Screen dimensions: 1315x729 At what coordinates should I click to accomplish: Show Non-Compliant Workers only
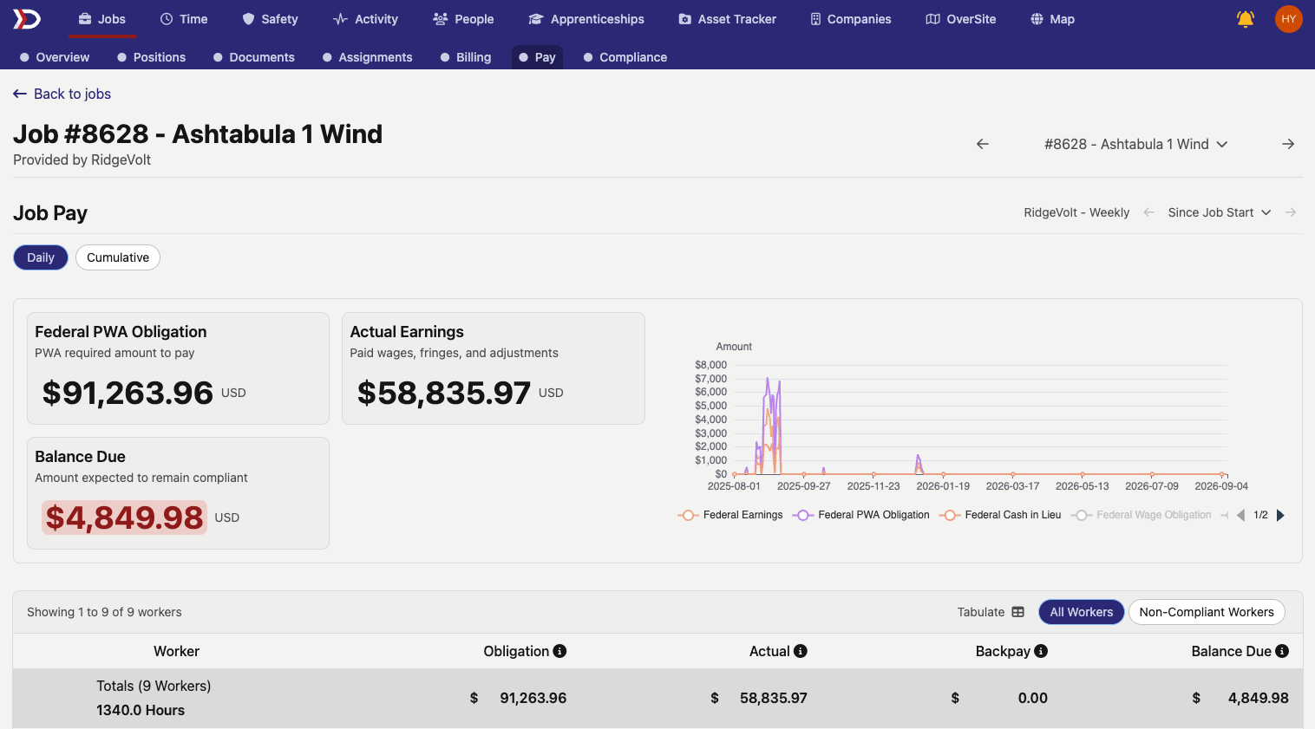click(x=1206, y=612)
